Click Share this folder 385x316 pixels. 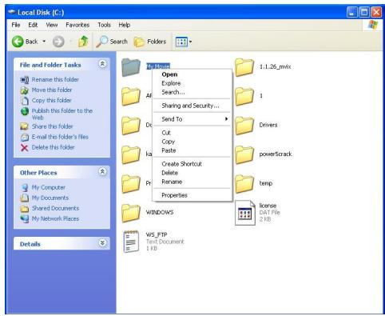point(52,126)
